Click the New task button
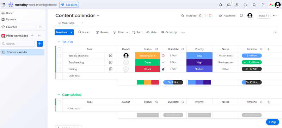Viewport: 282px width, 128px height. 62,32
